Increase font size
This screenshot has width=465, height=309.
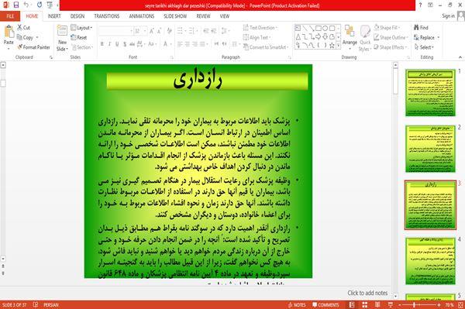pyautogui.click(x=152, y=31)
